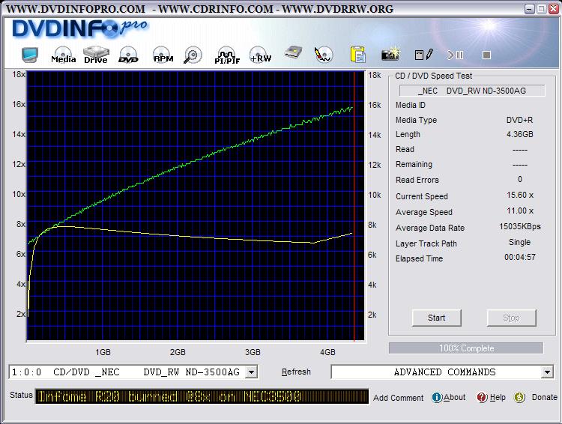Screen dimensions: 562x424
Task: Click the square stop toolbar control
Action: pos(486,55)
